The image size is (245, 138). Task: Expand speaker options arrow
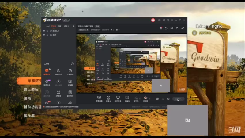click(x=149, y=98)
